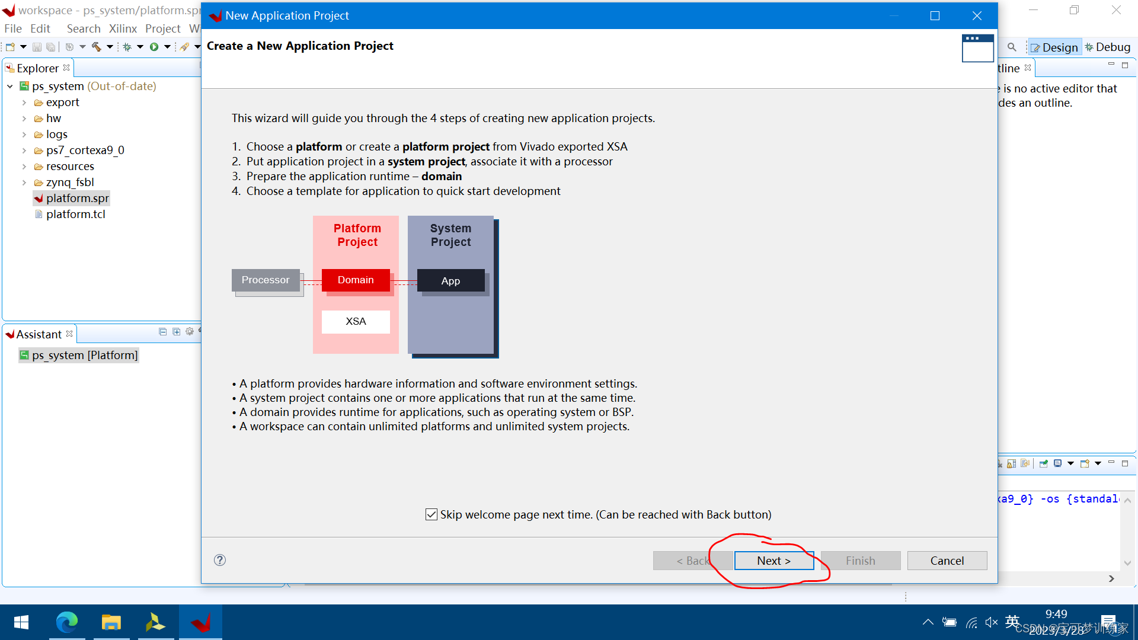Screen dimensions: 1138x640
Task: Click the Search menu item
Action: pyautogui.click(x=83, y=28)
